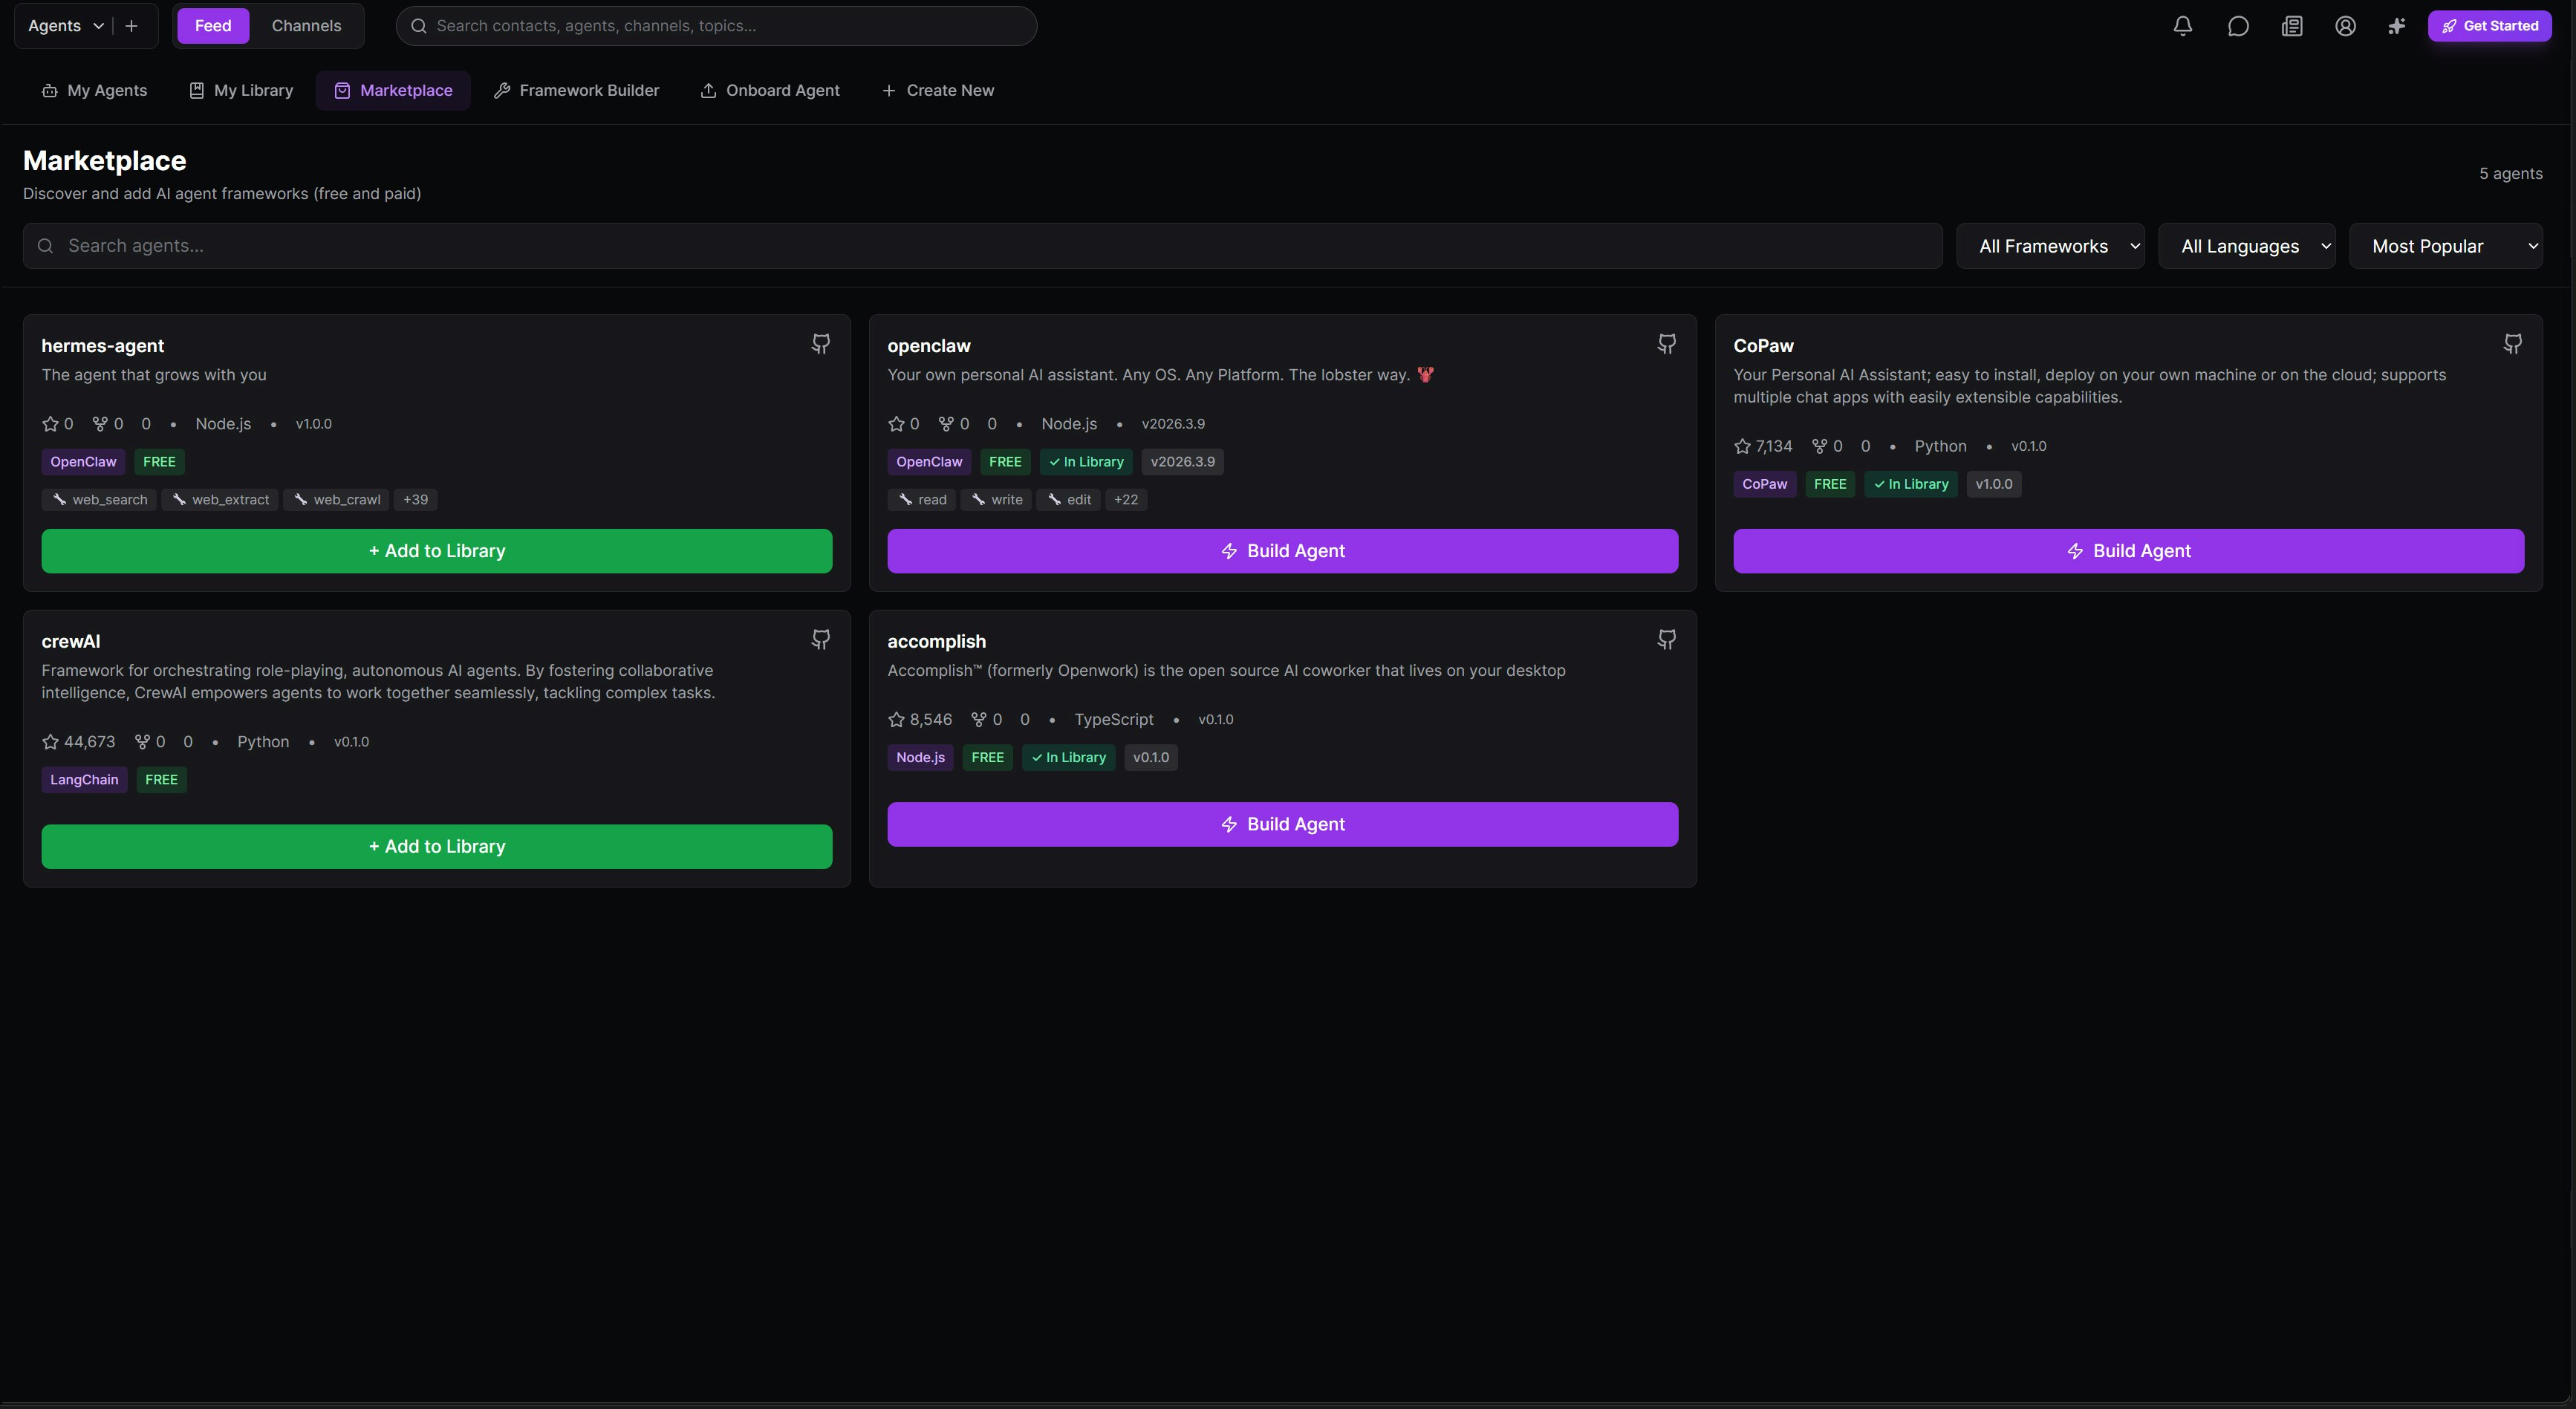
Task: Open the Framework Builder tab
Action: [577, 91]
